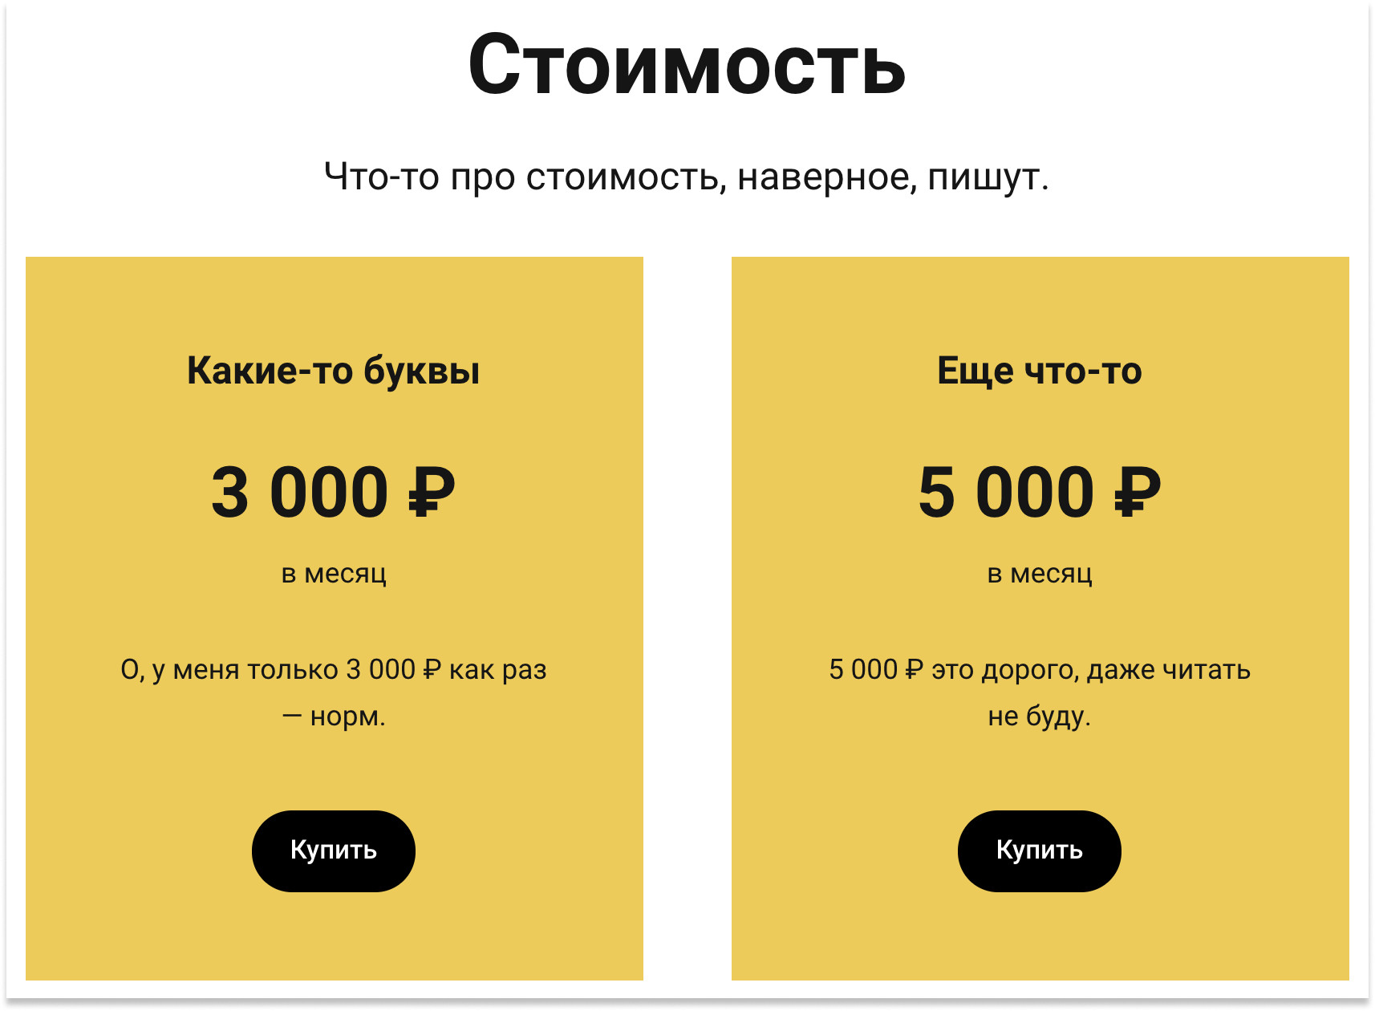This screenshot has width=1375, height=1011.
Task: Click the 5 000 ₽ price
Action: coord(1040,492)
